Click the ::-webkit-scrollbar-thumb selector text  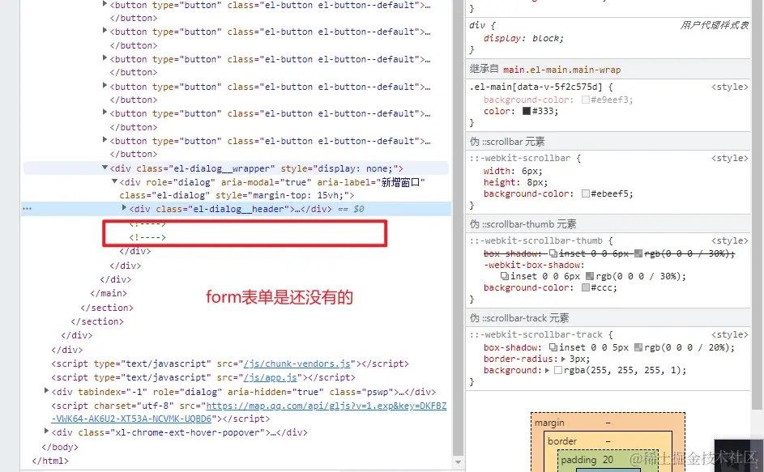click(536, 240)
